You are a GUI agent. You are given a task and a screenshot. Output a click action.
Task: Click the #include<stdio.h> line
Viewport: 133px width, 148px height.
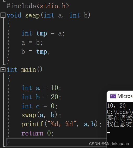[38, 6]
